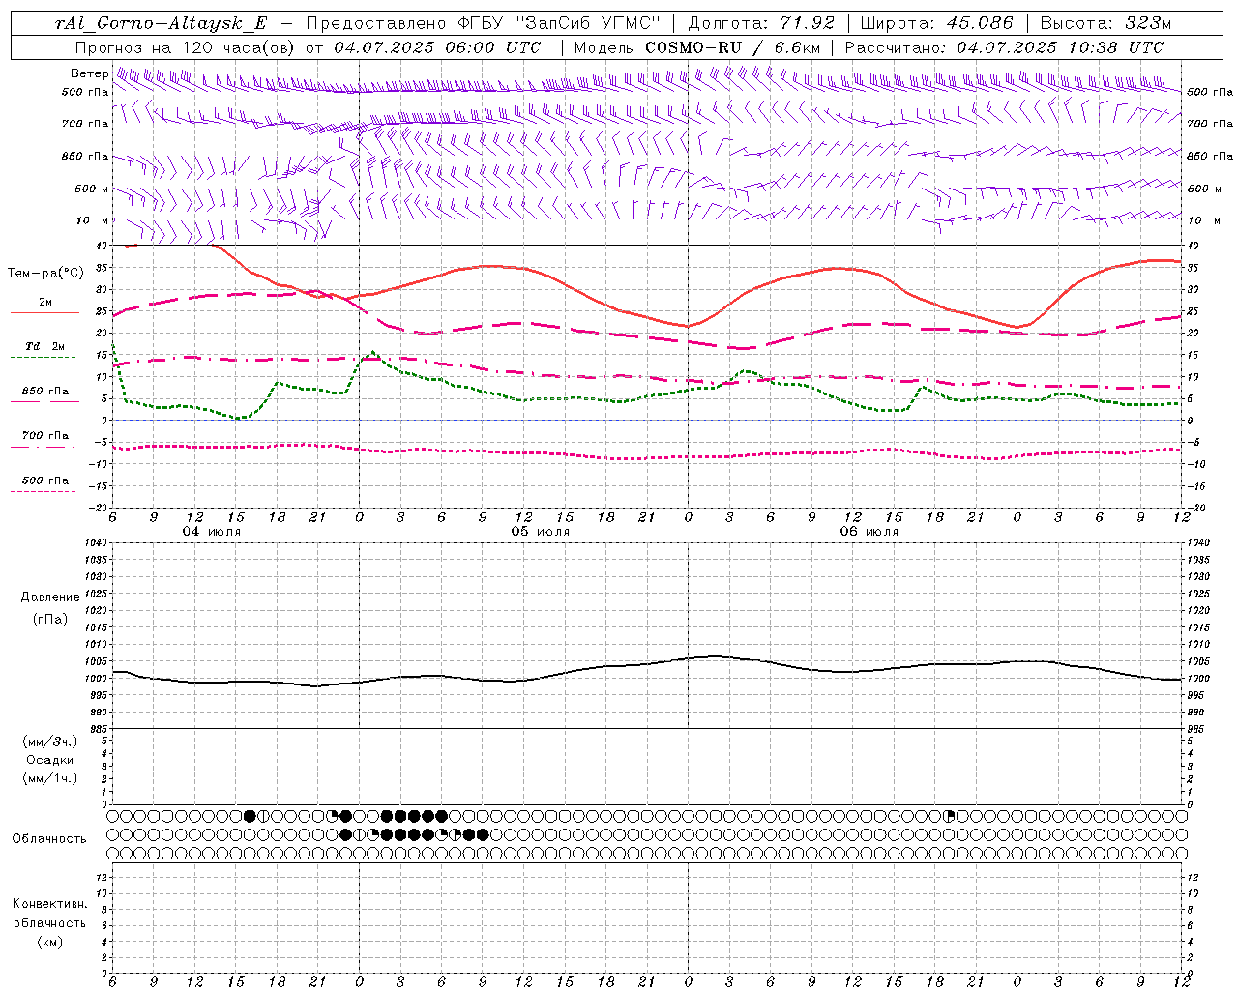Click the dotted line sample under 500 гПа temperature legend
The width and height of the screenshot is (1238, 990).
[43, 491]
